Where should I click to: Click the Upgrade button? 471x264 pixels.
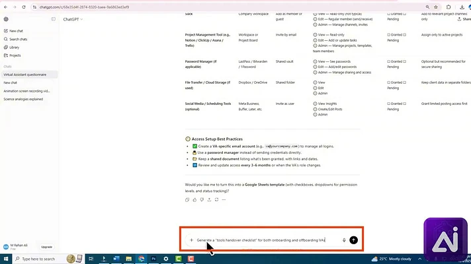46,247
